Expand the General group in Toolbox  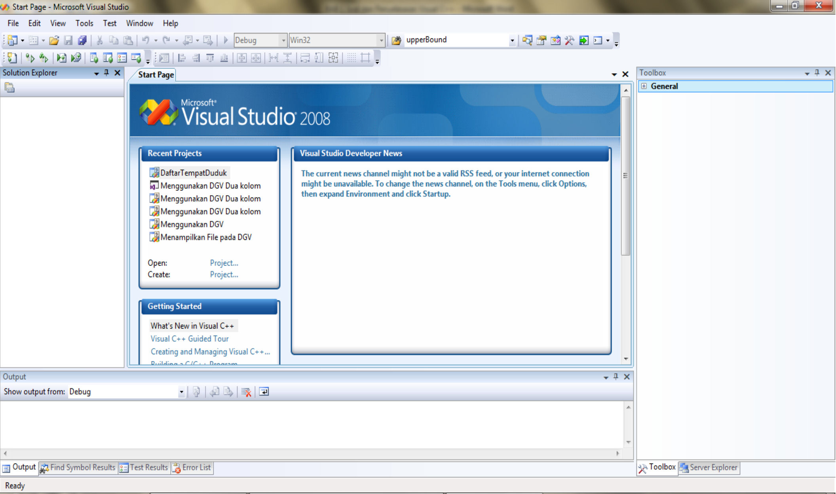(x=644, y=86)
